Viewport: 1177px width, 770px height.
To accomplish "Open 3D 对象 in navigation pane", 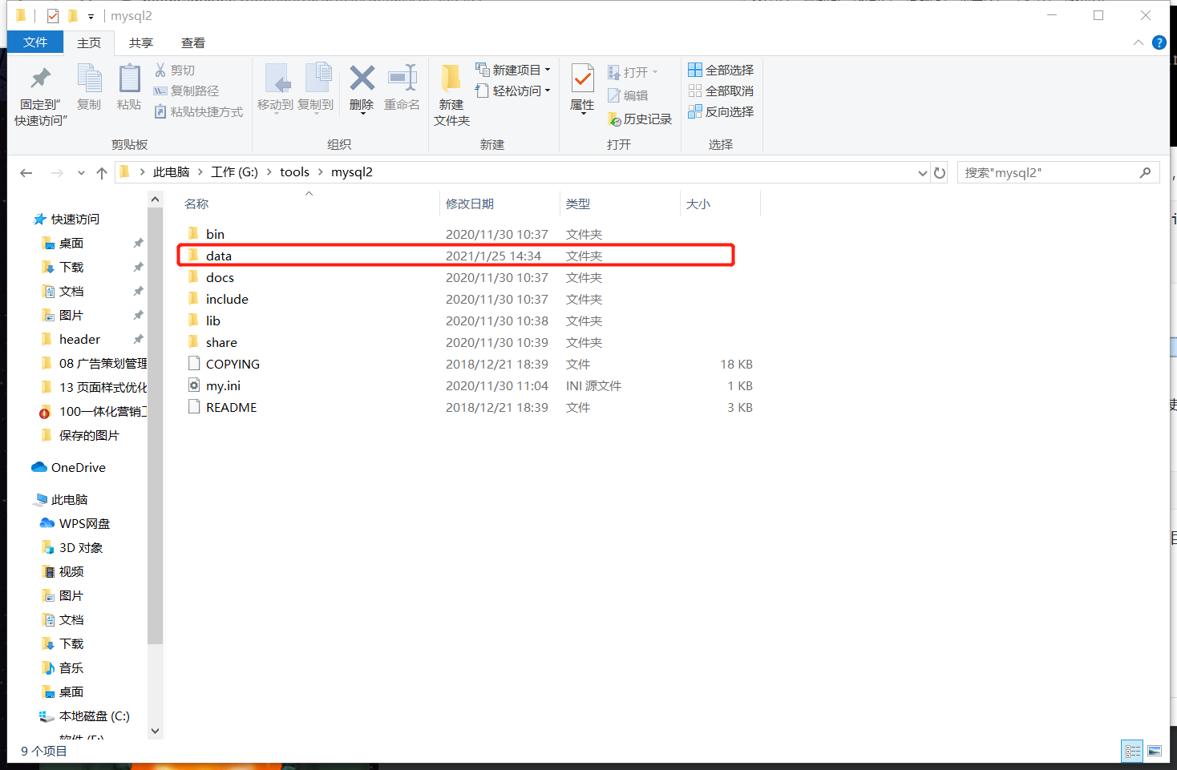I will pyautogui.click(x=81, y=547).
